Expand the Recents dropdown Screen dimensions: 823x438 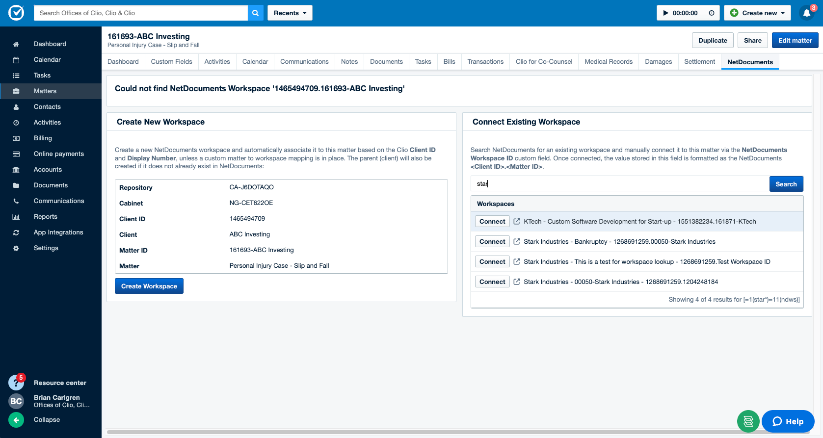tap(290, 13)
